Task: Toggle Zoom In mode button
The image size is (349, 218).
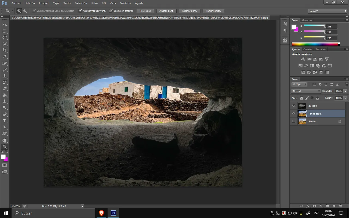Action: pyautogui.click(x=19, y=11)
